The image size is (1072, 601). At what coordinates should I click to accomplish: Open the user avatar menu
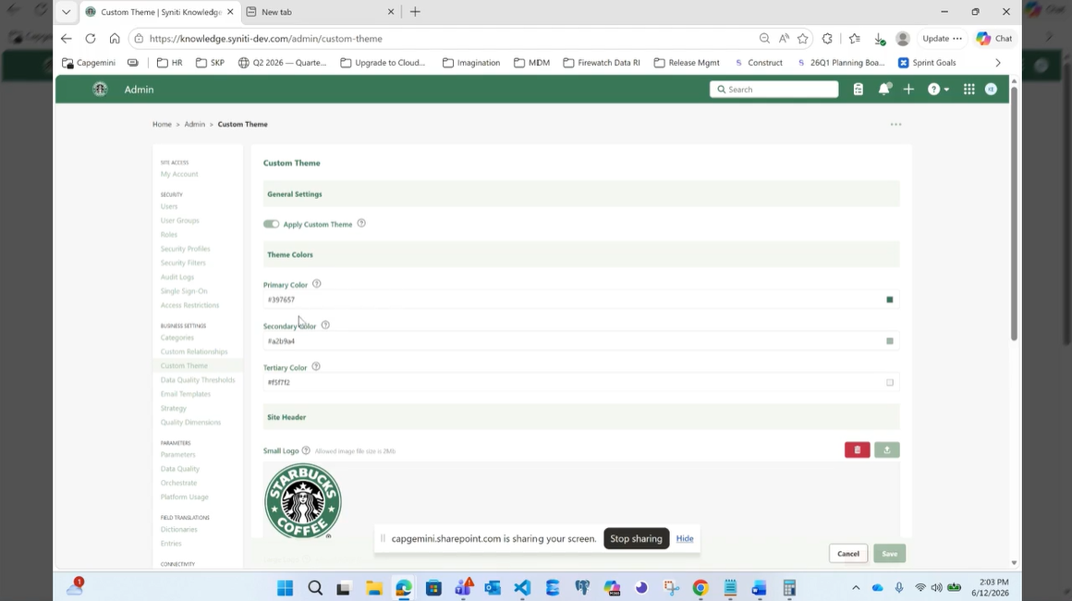pyautogui.click(x=991, y=90)
